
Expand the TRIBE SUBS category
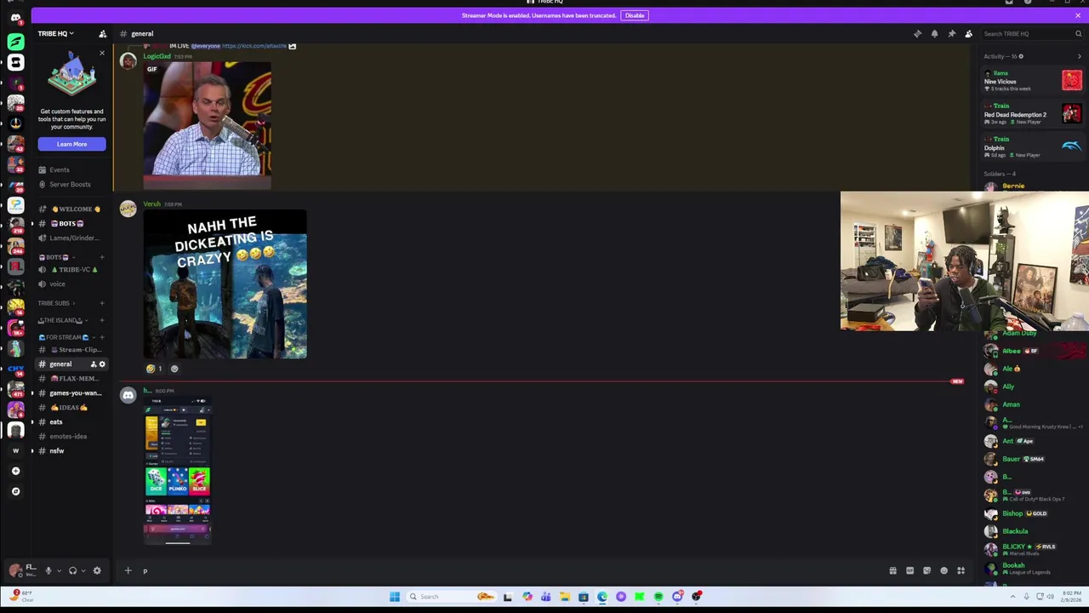tap(56, 303)
